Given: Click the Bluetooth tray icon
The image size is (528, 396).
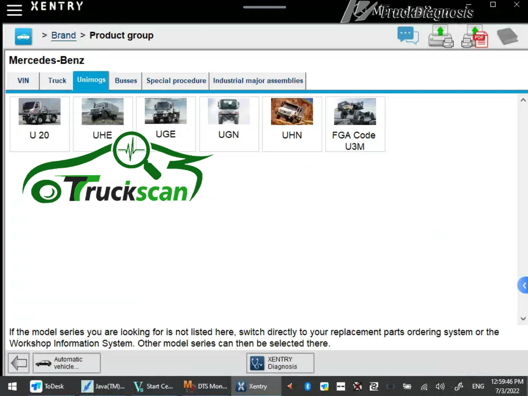Looking at the screenshot, I should click(x=308, y=386).
